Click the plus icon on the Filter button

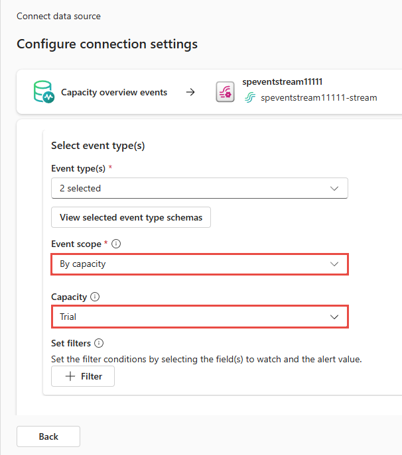point(70,376)
